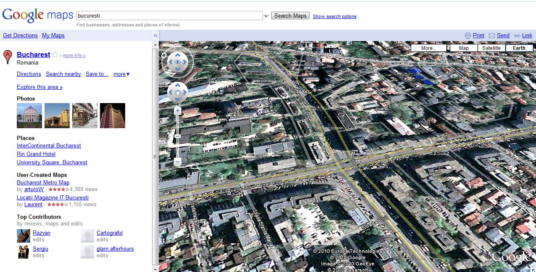Pan the map right with the hand control arrow
This screenshot has width=536, height=272.
coord(185,92)
